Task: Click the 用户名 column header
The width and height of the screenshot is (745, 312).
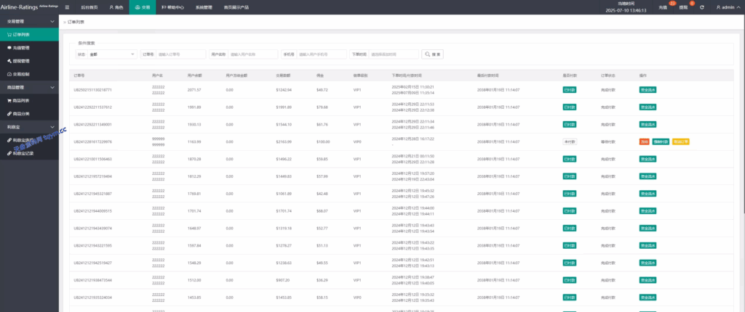Action: pyautogui.click(x=157, y=75)
